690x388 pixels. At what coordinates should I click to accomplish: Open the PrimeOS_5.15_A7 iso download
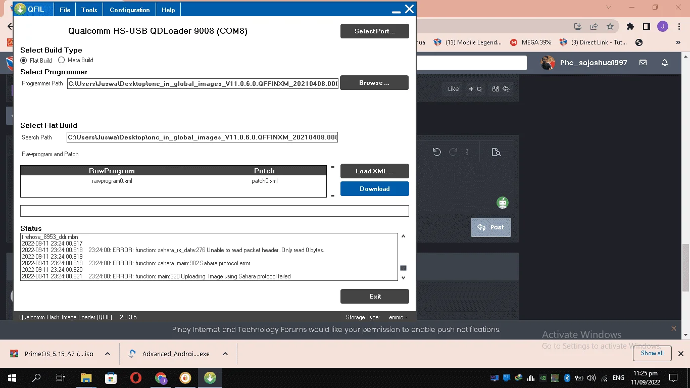(x=53, y=354)
